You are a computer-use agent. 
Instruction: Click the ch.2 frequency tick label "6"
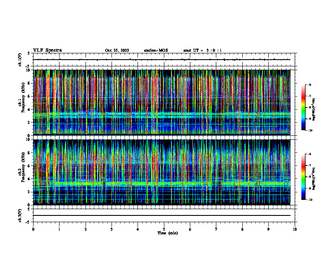[x=29, y=166]
